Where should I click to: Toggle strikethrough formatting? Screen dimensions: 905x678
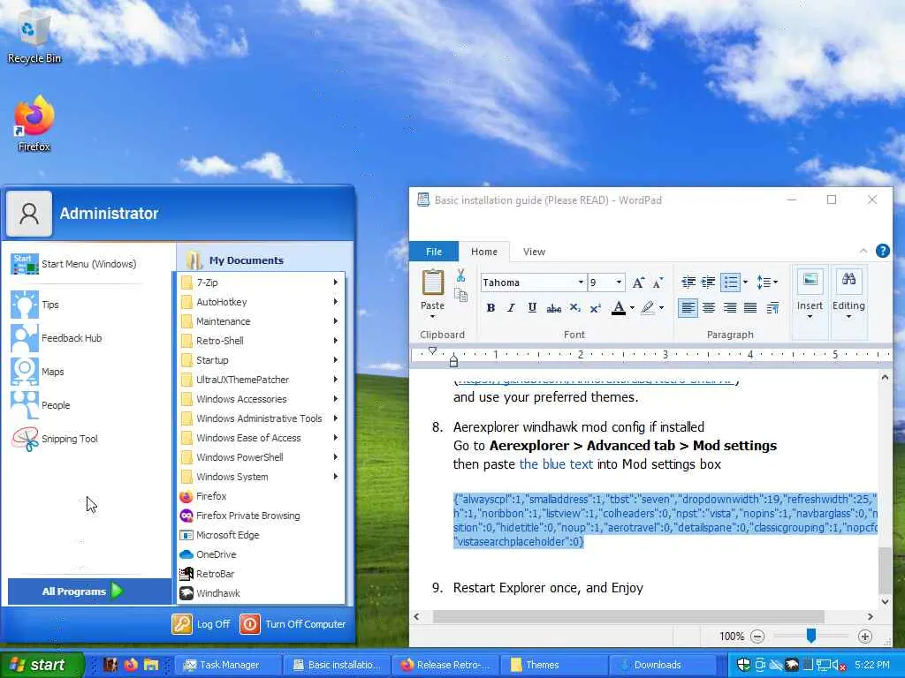pyautogui.click(x=553, y=308)
